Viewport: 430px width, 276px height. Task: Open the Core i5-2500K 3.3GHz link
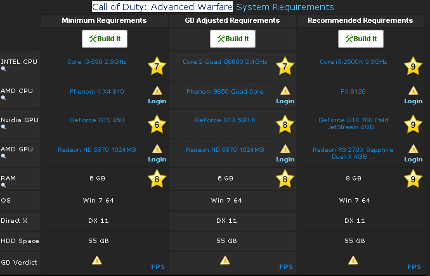(x=353, y=62)
